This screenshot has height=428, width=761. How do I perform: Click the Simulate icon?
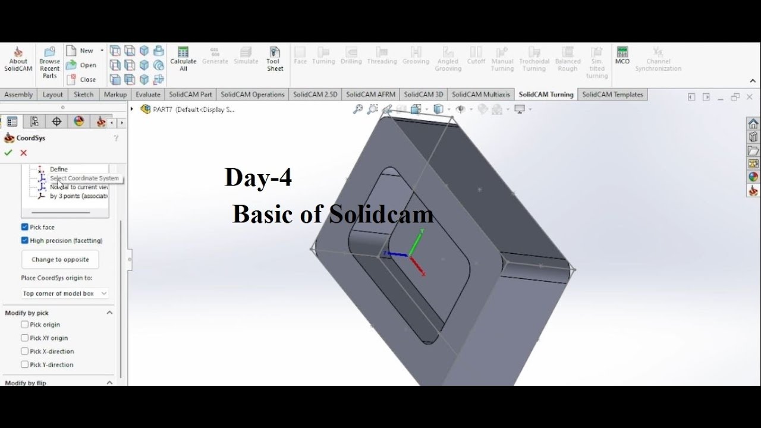click(246, 56)
